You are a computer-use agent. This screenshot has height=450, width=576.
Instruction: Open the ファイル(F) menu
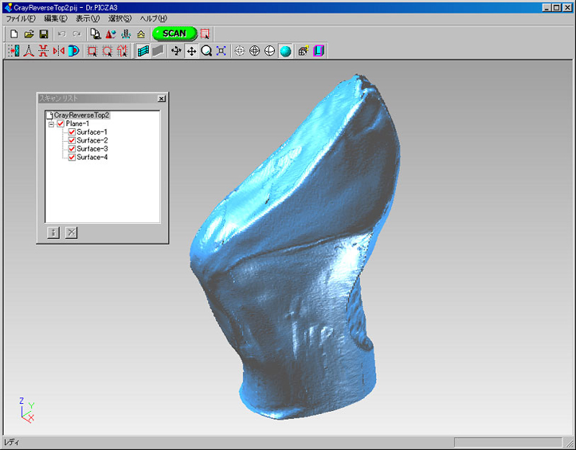point(20,18)
